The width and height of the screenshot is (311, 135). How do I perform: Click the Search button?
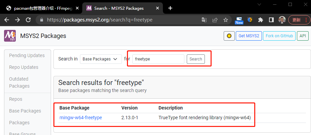pos(195,59)
